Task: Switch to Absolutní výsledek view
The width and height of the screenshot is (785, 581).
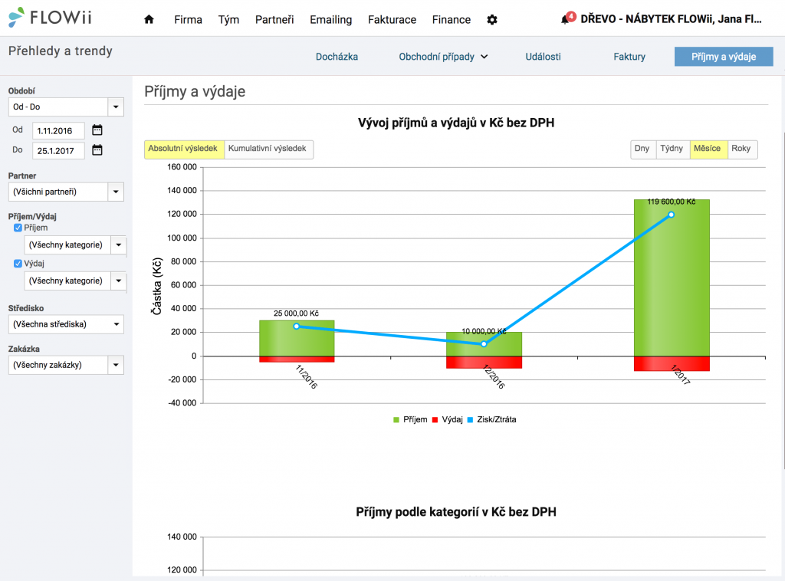Action: (184, 149)
